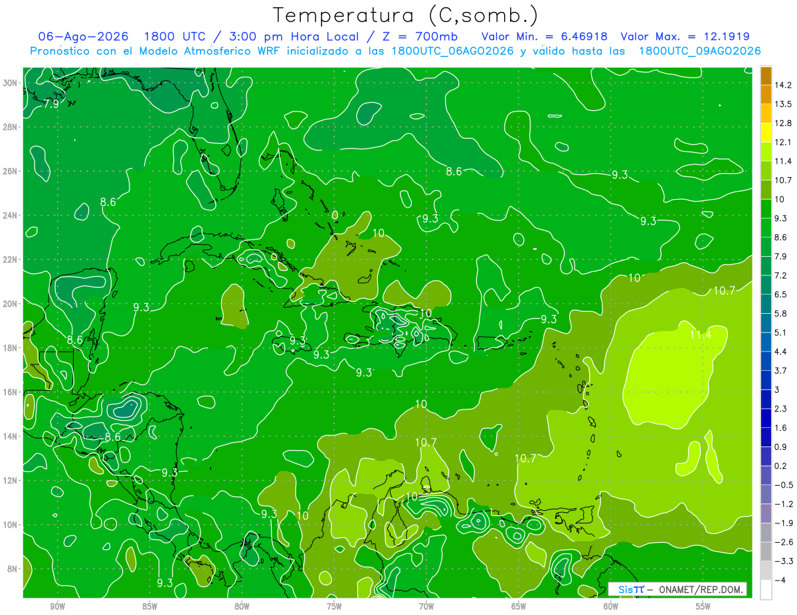Click the white legend swatch below -4
This screenshot has width=797, height=615.
pyautogui.click(x=766, y=589)
